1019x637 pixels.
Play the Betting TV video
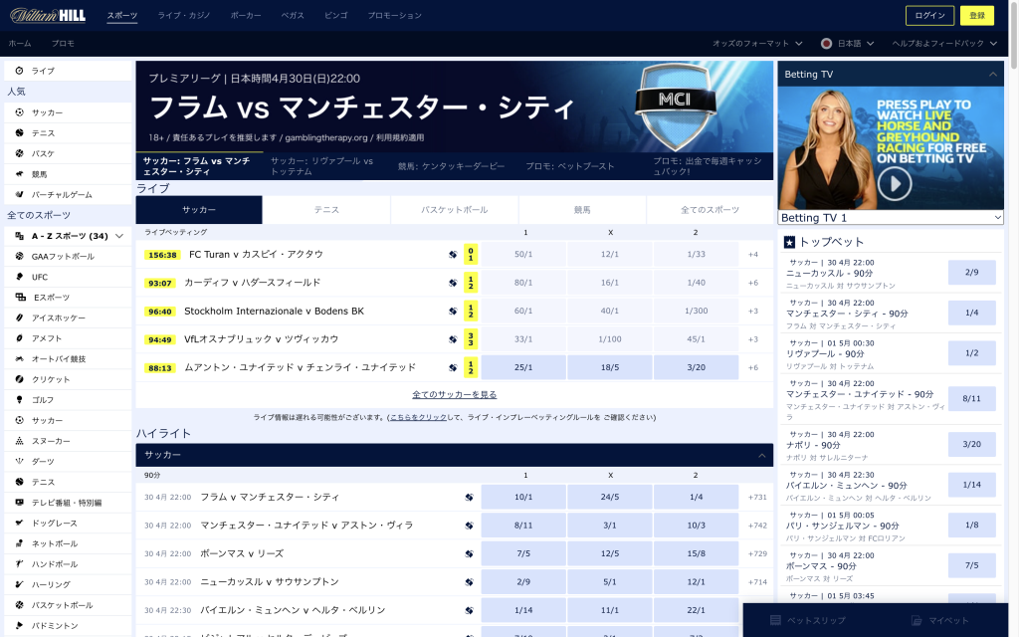tap(895, 184)
